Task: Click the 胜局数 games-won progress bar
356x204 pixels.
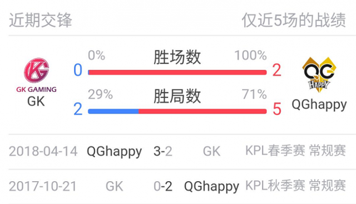Action: (x=177, y=111)
